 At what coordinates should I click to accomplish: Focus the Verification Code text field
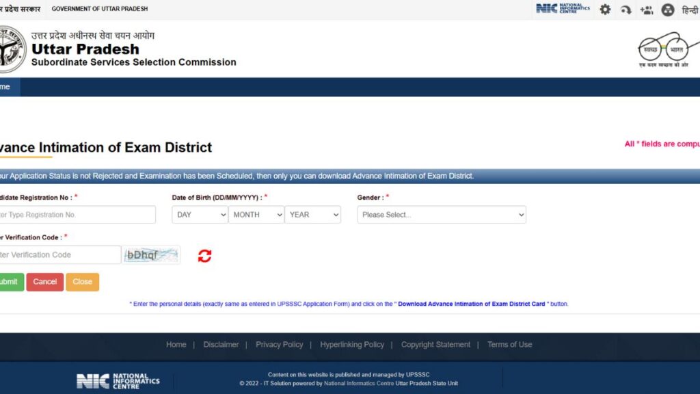(x=60, y=254)
